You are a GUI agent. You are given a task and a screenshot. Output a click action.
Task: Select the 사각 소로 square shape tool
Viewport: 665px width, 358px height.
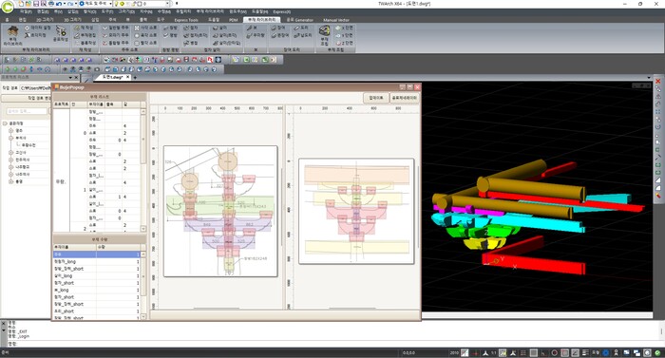[x=145, y=28]
